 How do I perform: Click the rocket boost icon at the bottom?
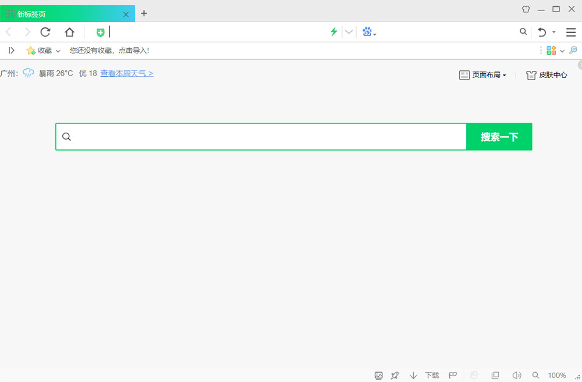click(395, 375)
